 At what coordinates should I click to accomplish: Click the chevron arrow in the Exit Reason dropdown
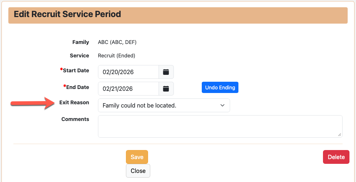coord(222,105)
